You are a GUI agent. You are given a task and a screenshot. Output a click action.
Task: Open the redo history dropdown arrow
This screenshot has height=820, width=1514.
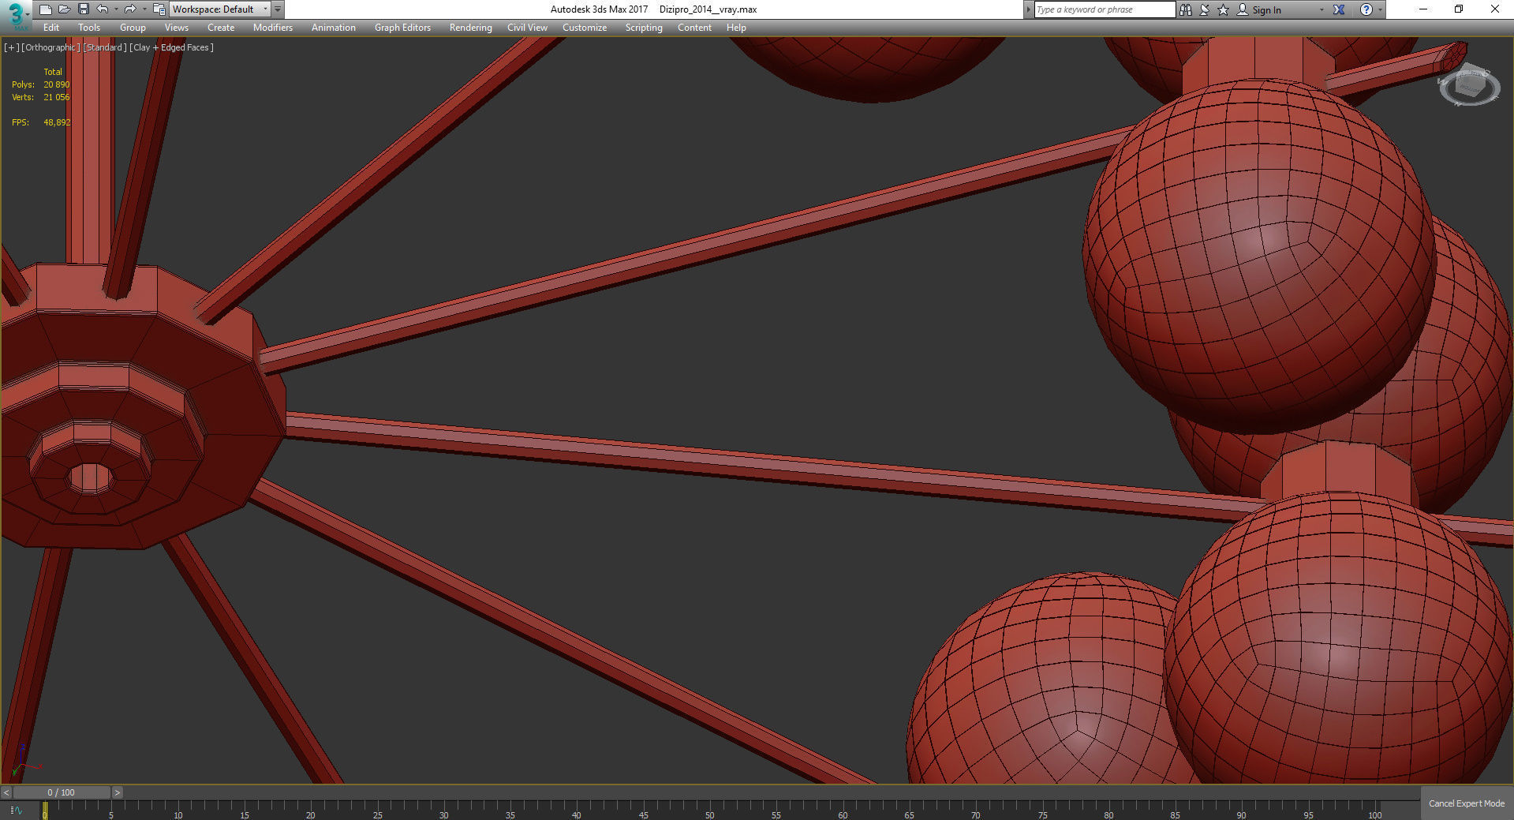pyautogui.click(x=144, y=9)
